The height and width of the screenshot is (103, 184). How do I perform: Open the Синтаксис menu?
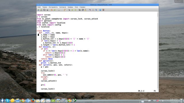(63, 7)
